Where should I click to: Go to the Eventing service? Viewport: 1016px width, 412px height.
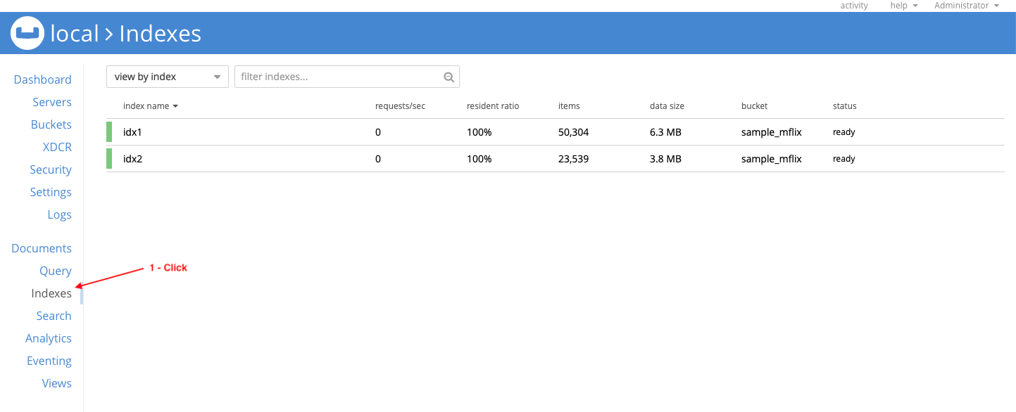(49, 361)
